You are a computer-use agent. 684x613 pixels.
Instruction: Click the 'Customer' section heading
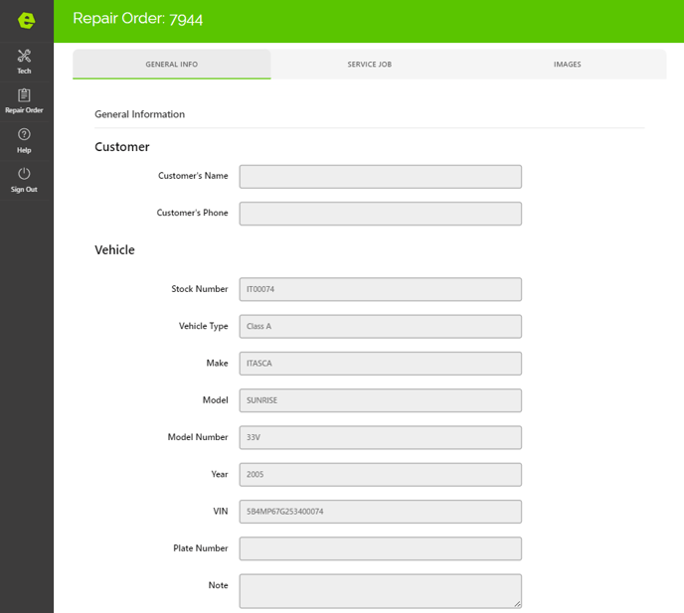(122, 147)
